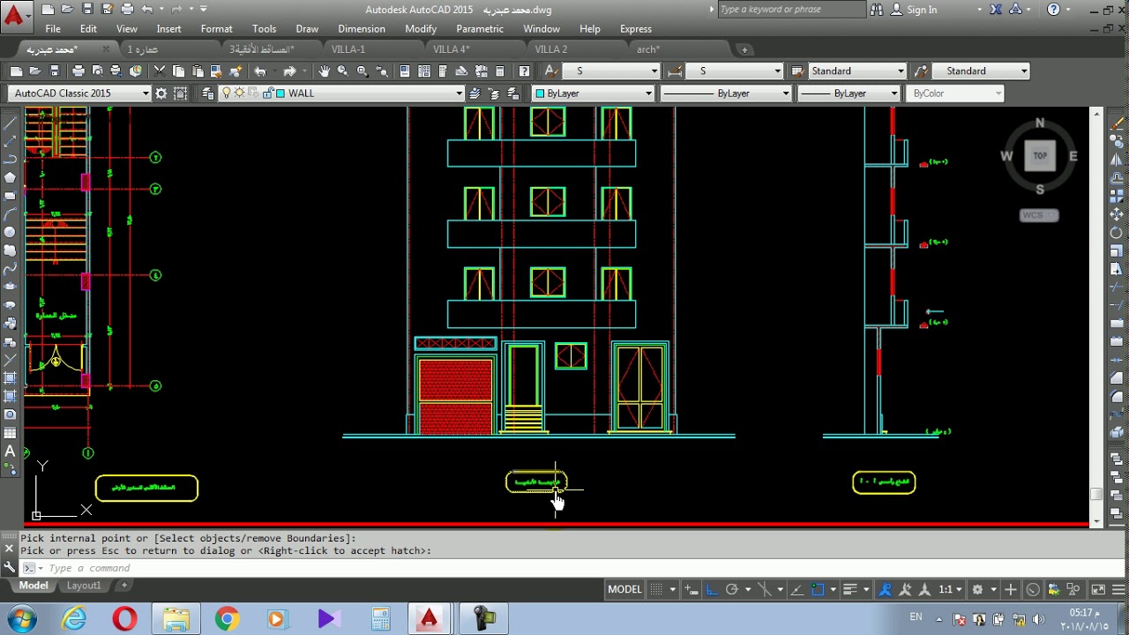1129x635 pixels.
Task: Toggle grid display in status bar
Action: point(655,589)
